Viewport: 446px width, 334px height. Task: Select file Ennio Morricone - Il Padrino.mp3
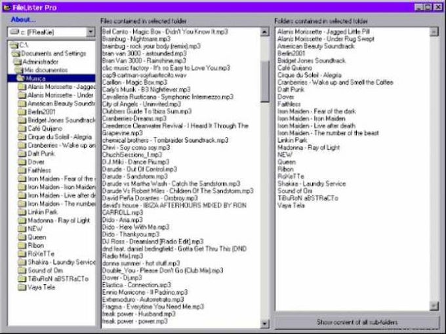(145, 292)
